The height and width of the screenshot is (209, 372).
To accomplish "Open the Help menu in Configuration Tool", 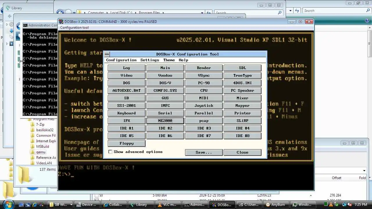I will click(183, 60).
